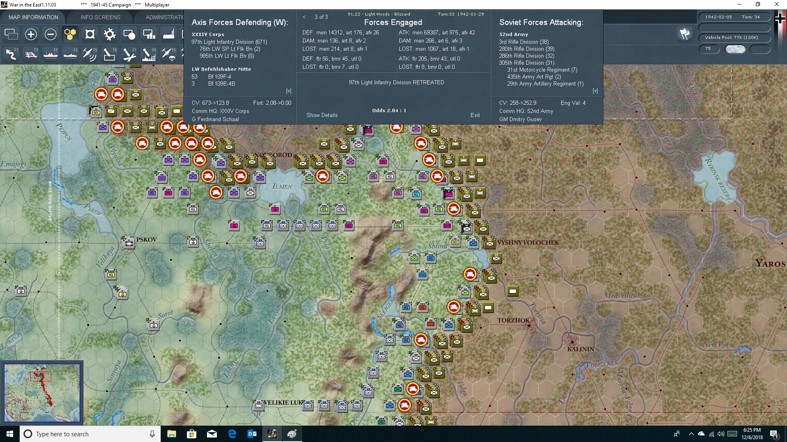Expand Axis defending forces list [v]

289,91
